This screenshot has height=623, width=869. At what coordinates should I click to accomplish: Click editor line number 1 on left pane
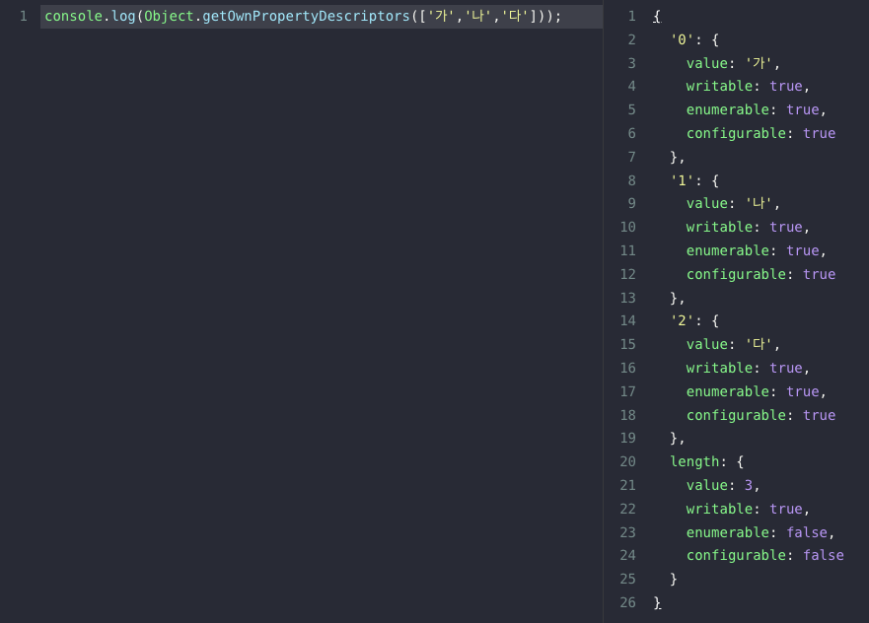24,17
